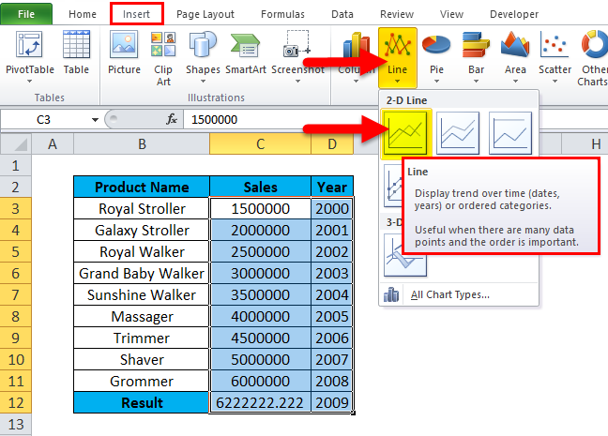Image resolution: width=608 pixels, height=436 pixels.
Task: Click the Name Box showing C3
Action: click(45, 120)
